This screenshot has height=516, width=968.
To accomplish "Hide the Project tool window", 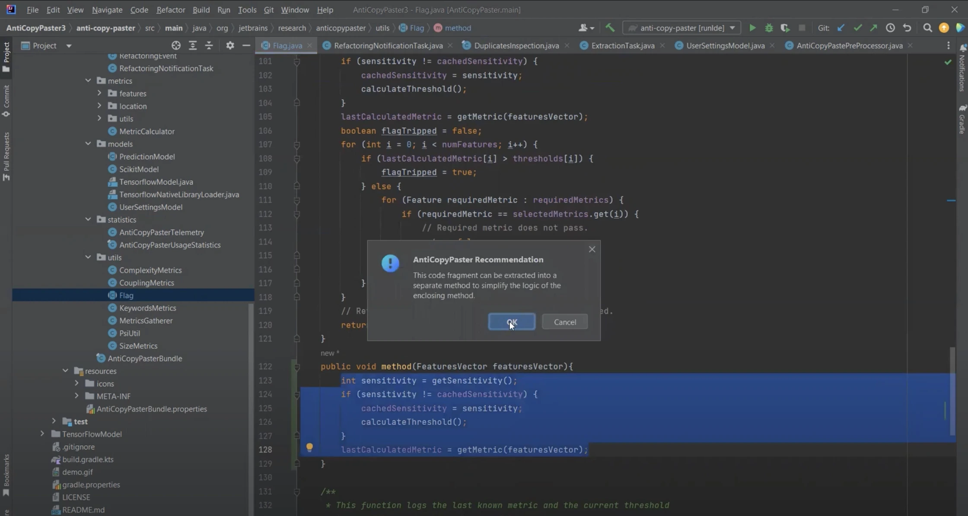I will point(246,45).
